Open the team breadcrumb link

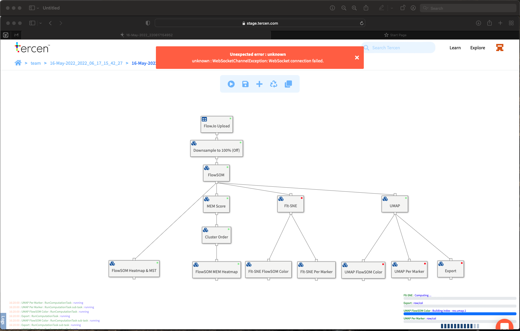36,63
